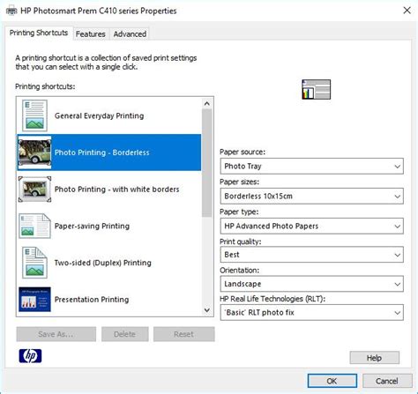Image resolution: width=418 pixels, height=394 pixels.
Task: Select Two-sided (Duplex) Printing shortcut
Action: pyautogui.click(x=109, y=263)
